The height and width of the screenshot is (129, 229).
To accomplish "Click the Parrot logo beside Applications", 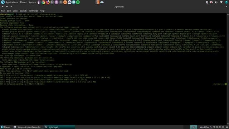I will [3, 2].
